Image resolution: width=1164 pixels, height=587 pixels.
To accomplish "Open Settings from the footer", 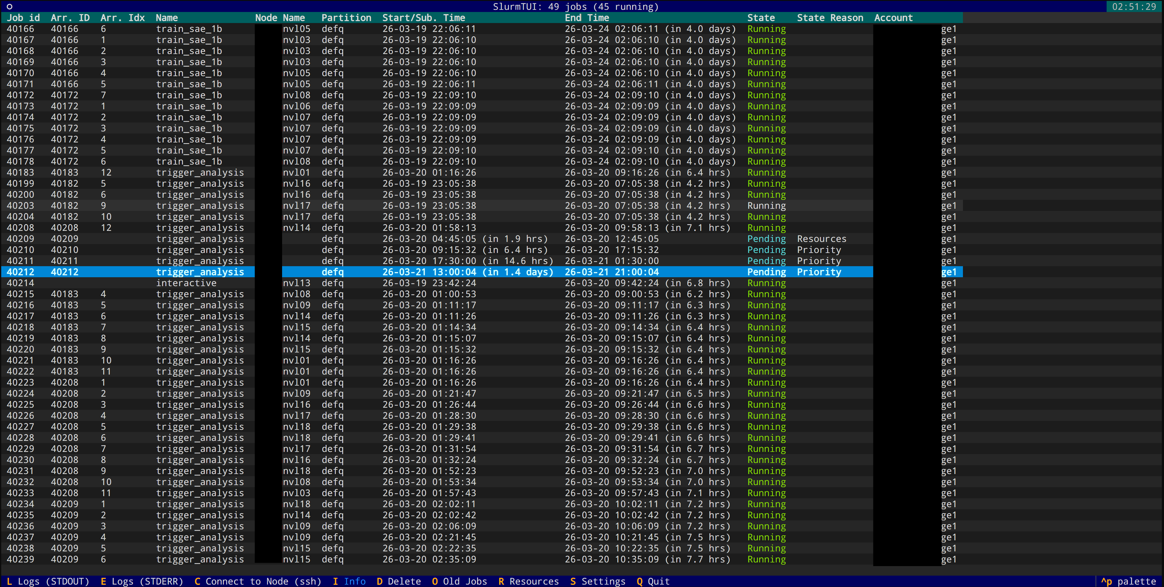I will pyautogui.click(x=598, y=581).
